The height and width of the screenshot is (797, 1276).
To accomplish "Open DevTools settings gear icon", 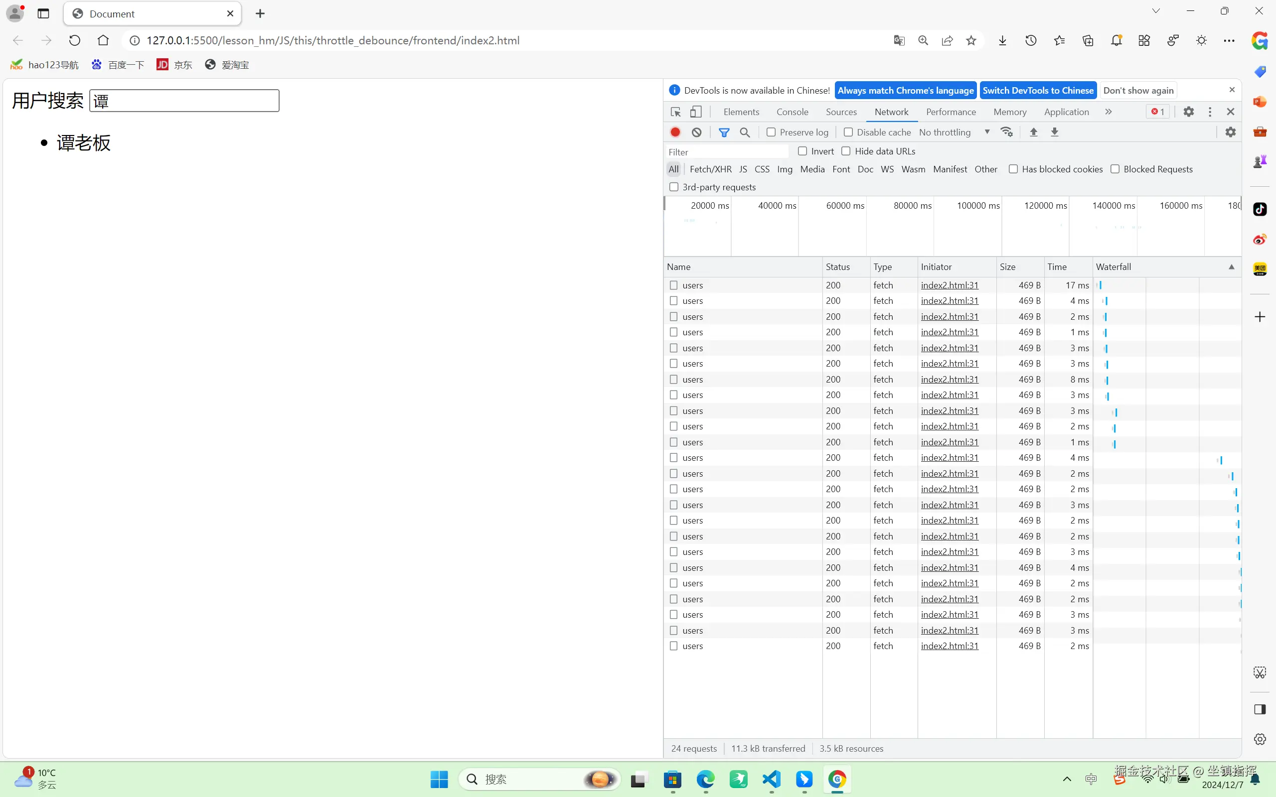I will pyautogui.click(x=1188, y=112).
